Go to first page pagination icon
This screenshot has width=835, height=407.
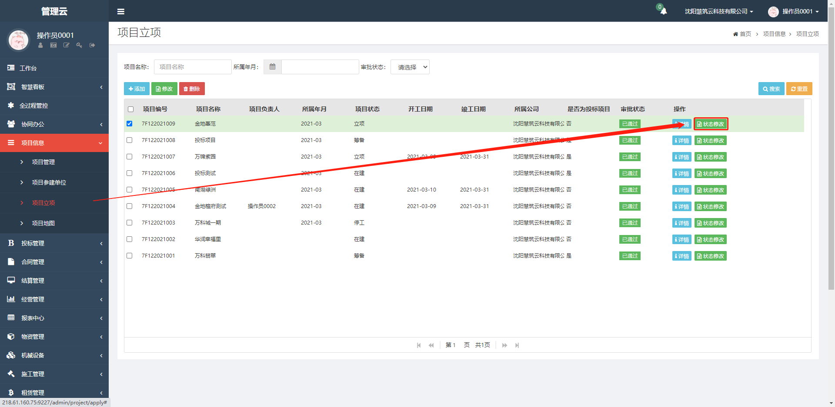[419, 345]
